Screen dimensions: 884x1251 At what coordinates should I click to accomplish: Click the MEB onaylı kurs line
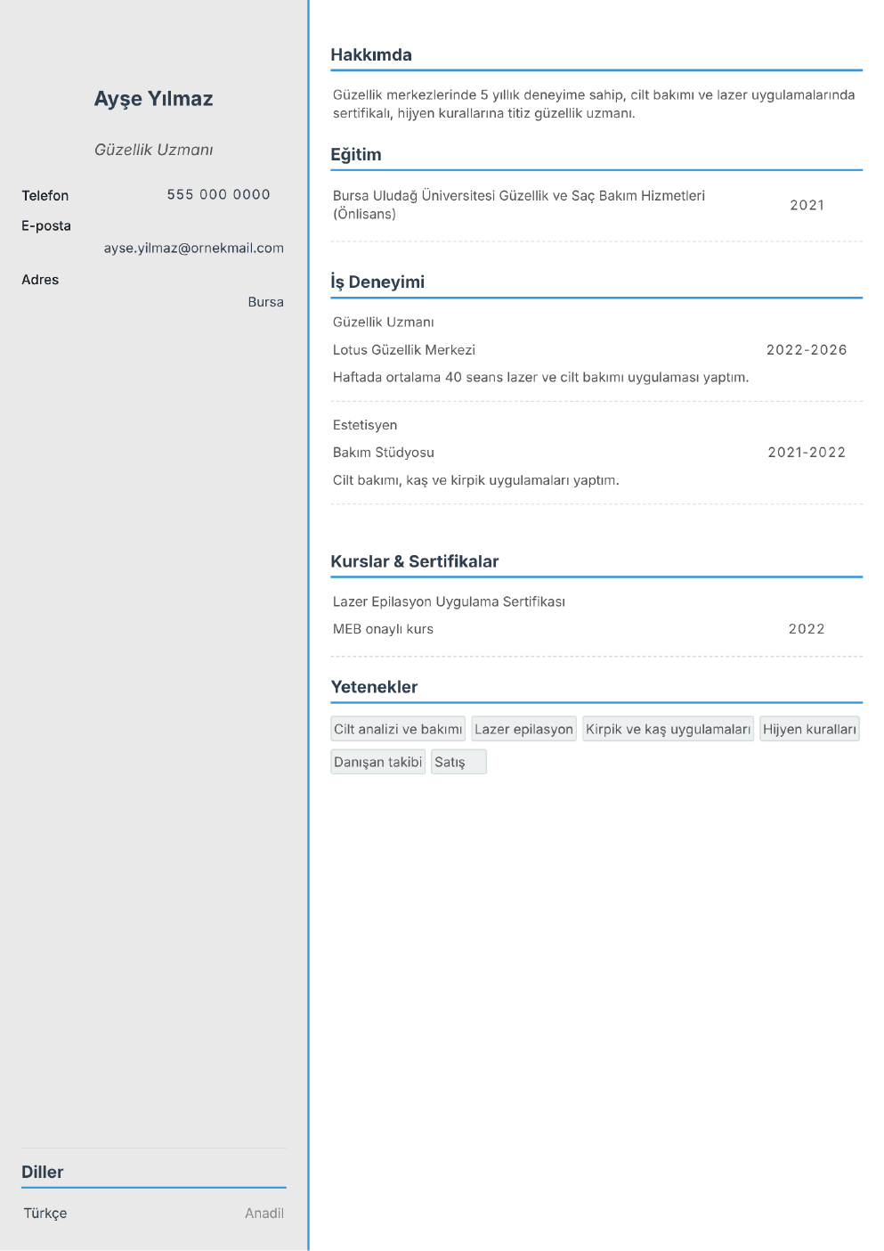[383, 628]
